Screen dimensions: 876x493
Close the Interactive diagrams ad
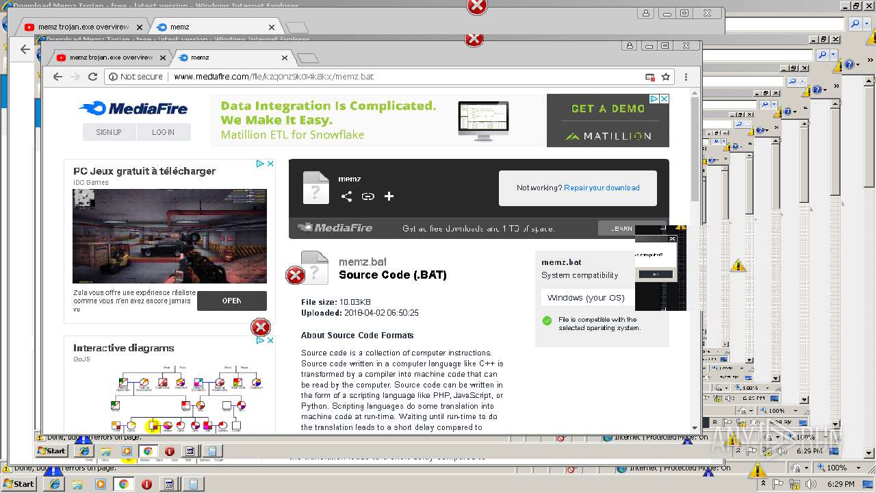coord(270,340)
